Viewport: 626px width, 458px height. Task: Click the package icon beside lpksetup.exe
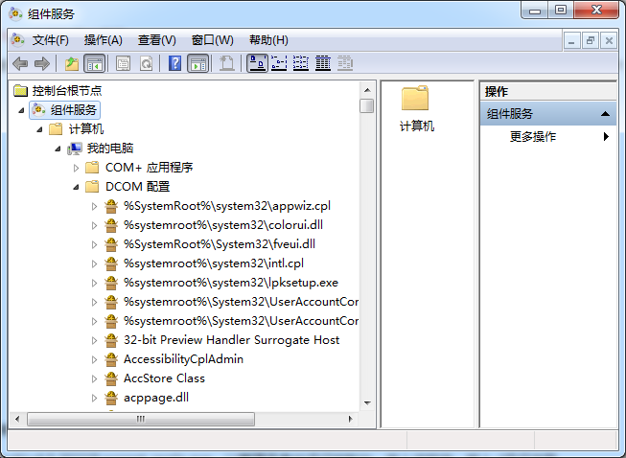pyautogui.click(x=111, y=283)
